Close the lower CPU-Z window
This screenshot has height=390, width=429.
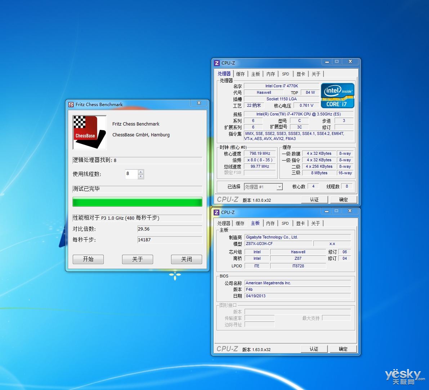(x=350, y=211)
